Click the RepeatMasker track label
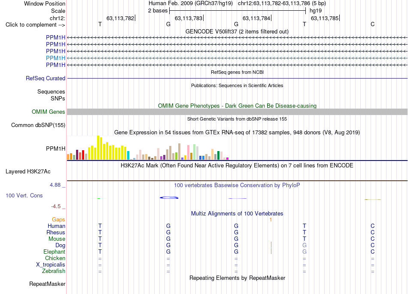Viewport: 408px width, 294px height. (47, 284)
